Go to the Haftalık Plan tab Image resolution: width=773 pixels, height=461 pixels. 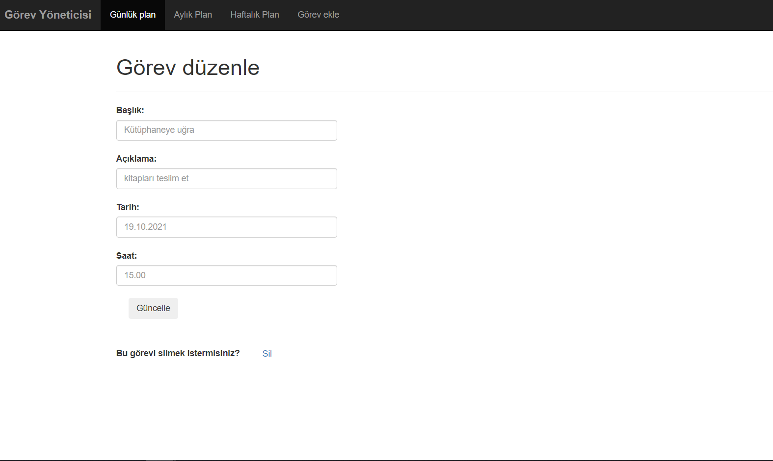(255, 15)
